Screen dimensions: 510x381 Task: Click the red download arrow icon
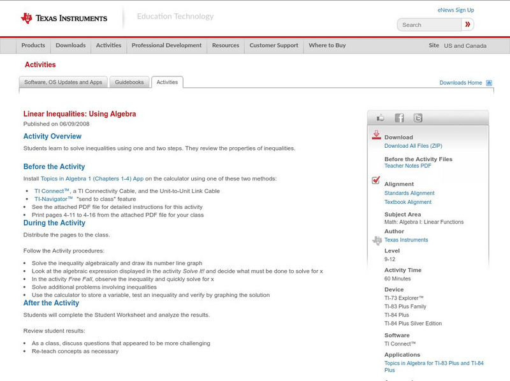click(376, 135)
